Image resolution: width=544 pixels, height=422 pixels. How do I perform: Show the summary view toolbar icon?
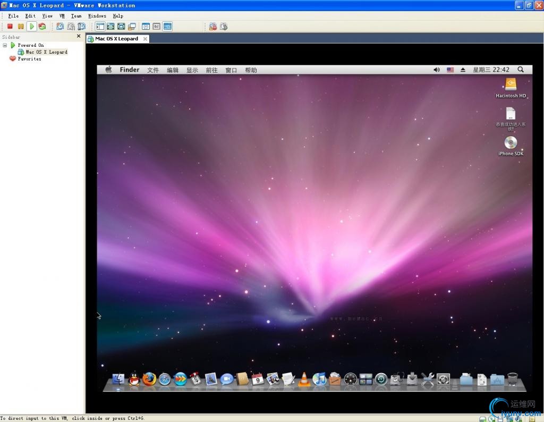tap(146, 27)
